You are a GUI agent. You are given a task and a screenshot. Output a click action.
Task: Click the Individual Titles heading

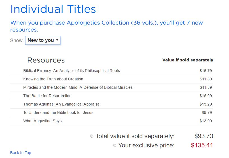point(53,9)
